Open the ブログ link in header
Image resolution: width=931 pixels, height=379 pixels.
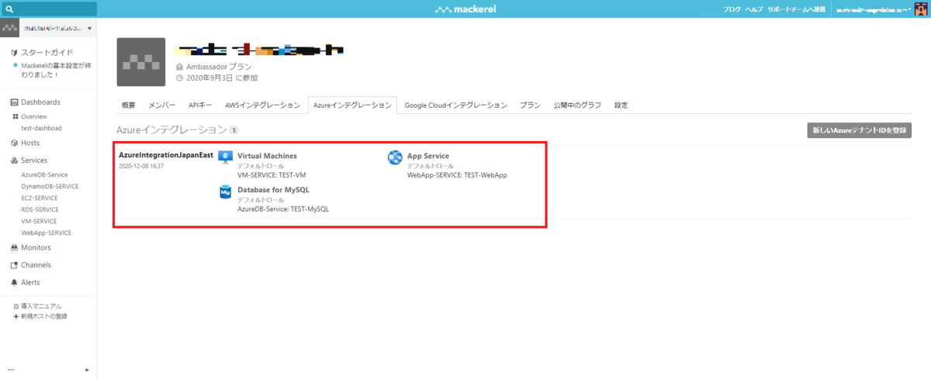(731, 9)
